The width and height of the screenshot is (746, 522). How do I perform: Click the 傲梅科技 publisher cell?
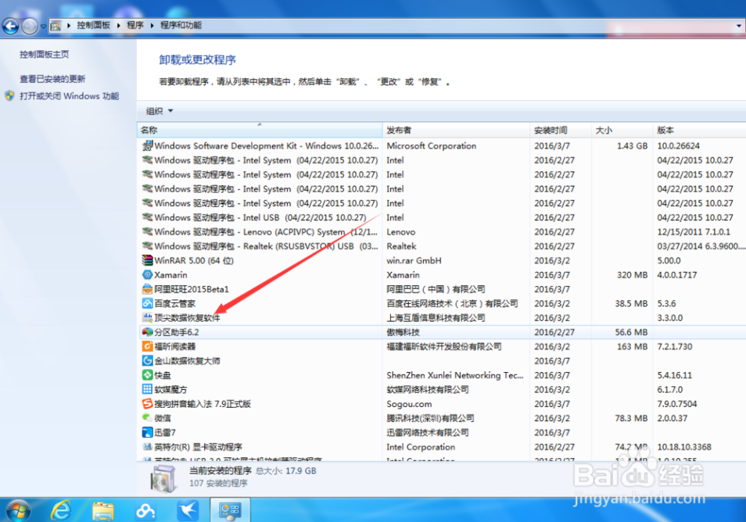pyautogui.click(x=403, y=332)
